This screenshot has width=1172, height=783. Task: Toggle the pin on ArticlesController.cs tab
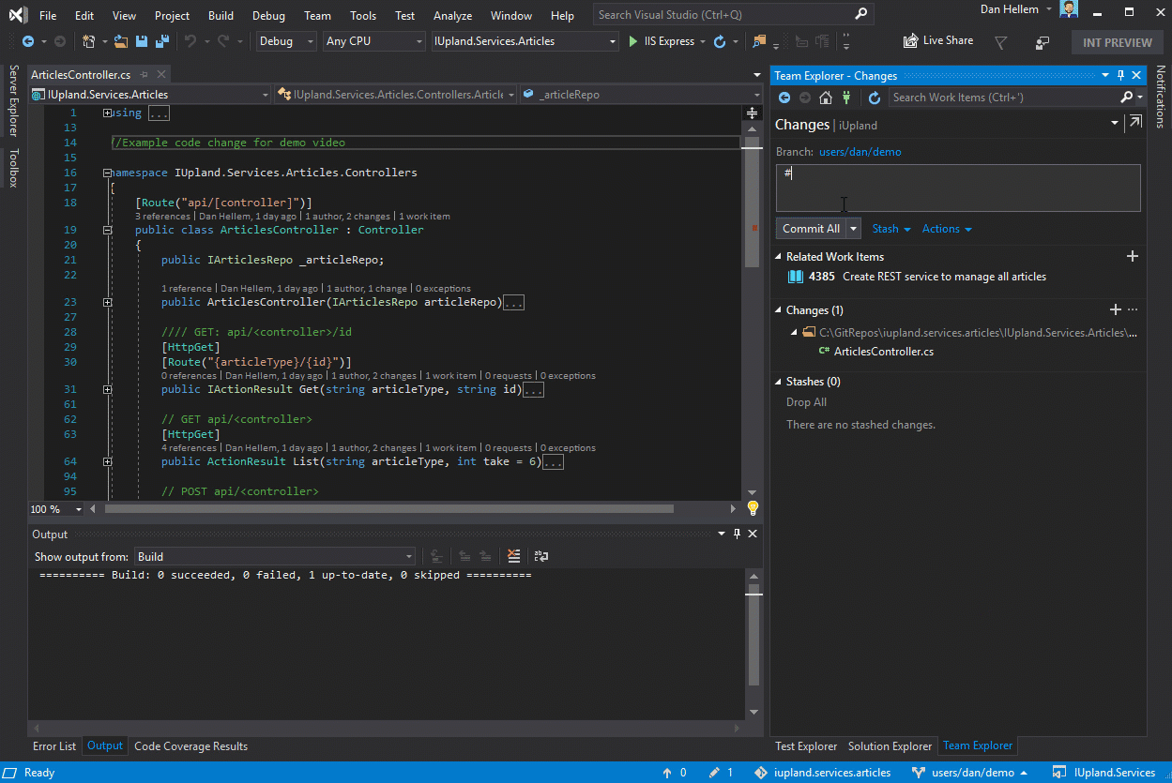pyautogui.click(x=143, y=75)
